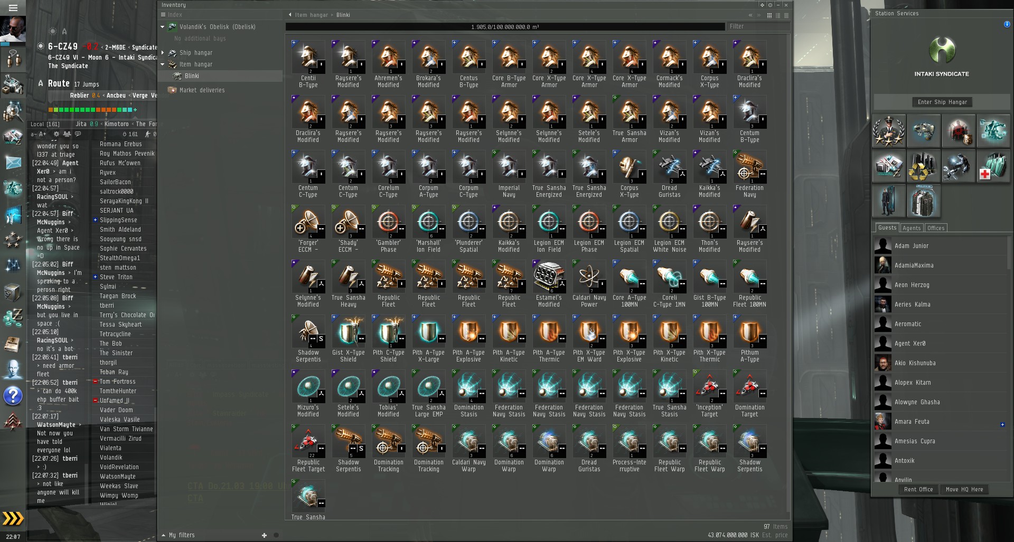Open the Militia chevrons Neocom icon
Image resolution: width=1014 pixels, height=542 pixels.
click(13, 421)
